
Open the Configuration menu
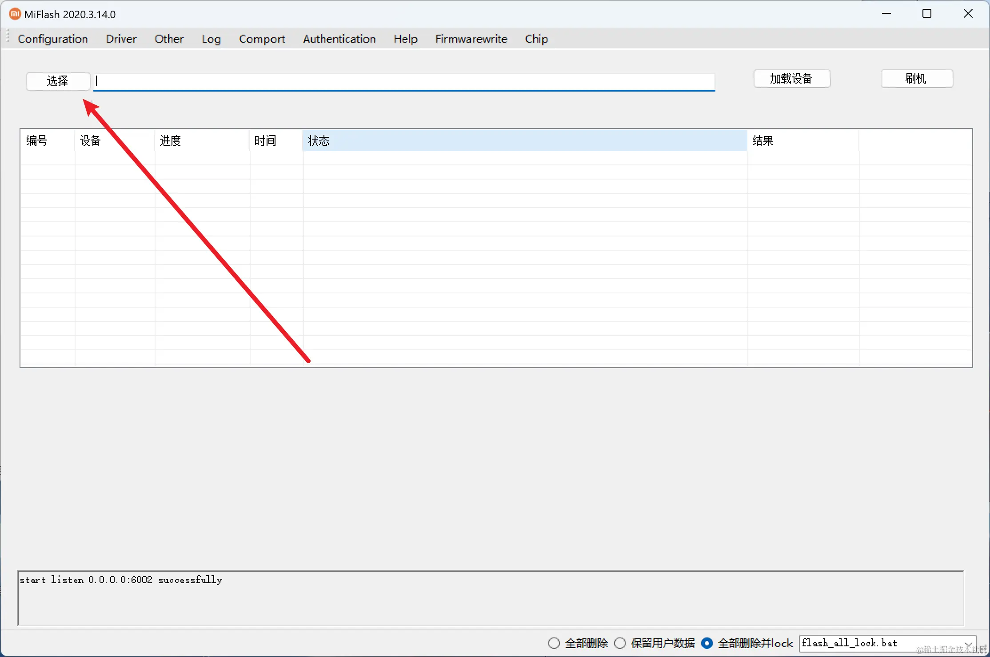click(53, 39)
